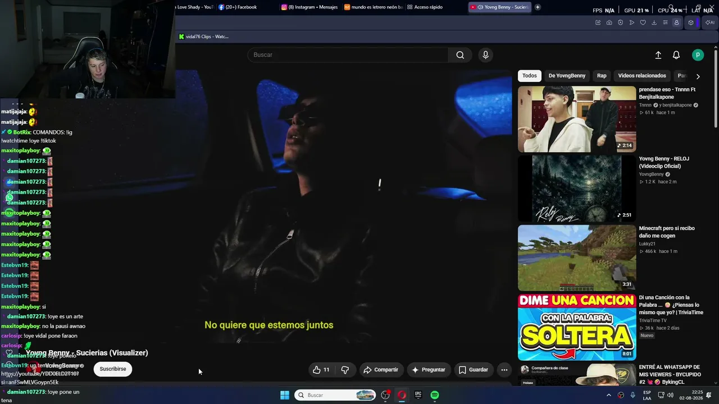Activate voice search microphone on YouTube

click(x=486, y=55)
